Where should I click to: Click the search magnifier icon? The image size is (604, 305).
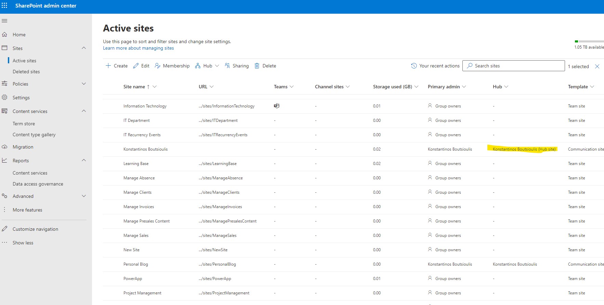[x=470, y=65]
